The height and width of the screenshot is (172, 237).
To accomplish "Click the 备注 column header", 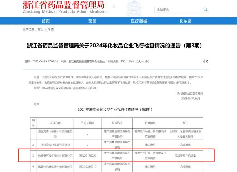I will [185, 123].
